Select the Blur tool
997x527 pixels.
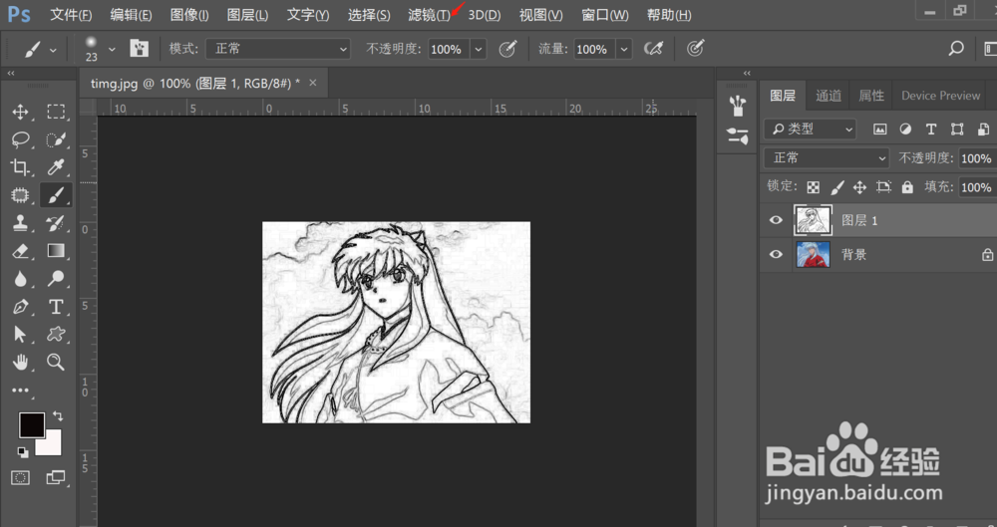20,278
